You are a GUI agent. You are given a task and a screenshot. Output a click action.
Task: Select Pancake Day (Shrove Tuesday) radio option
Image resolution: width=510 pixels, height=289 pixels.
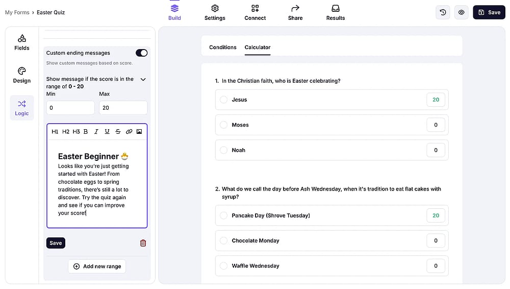[x=223, y=215]
